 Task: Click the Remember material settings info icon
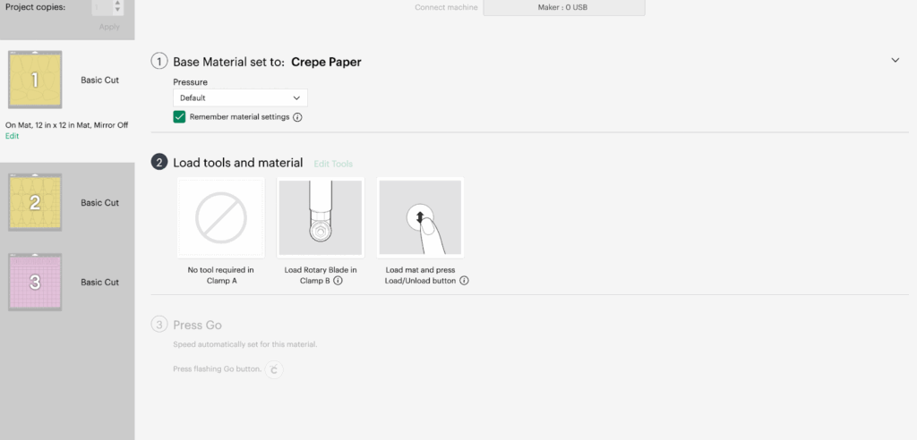[x=297, y=117]
